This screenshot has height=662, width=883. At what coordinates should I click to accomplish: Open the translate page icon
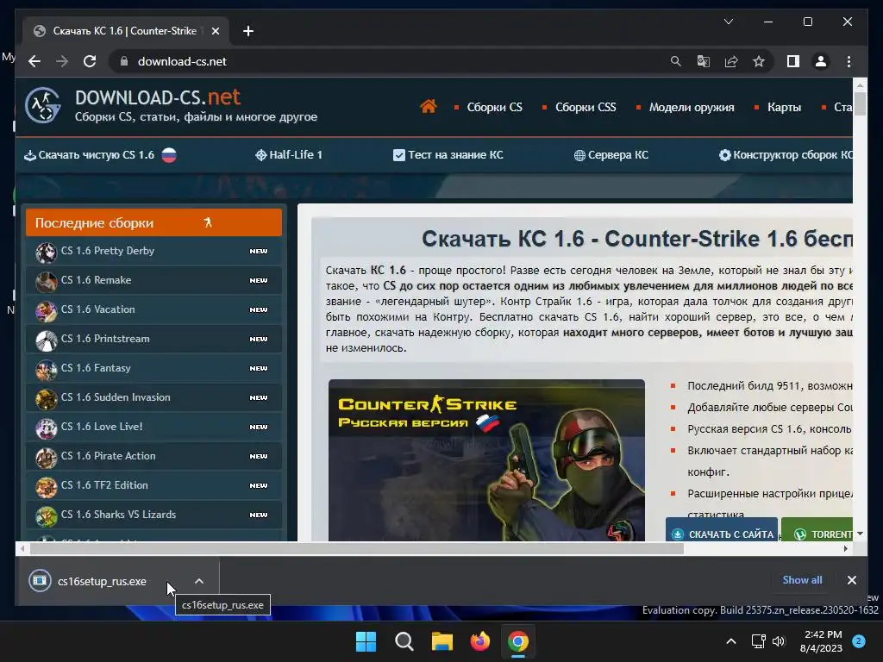tap(704, 61)
